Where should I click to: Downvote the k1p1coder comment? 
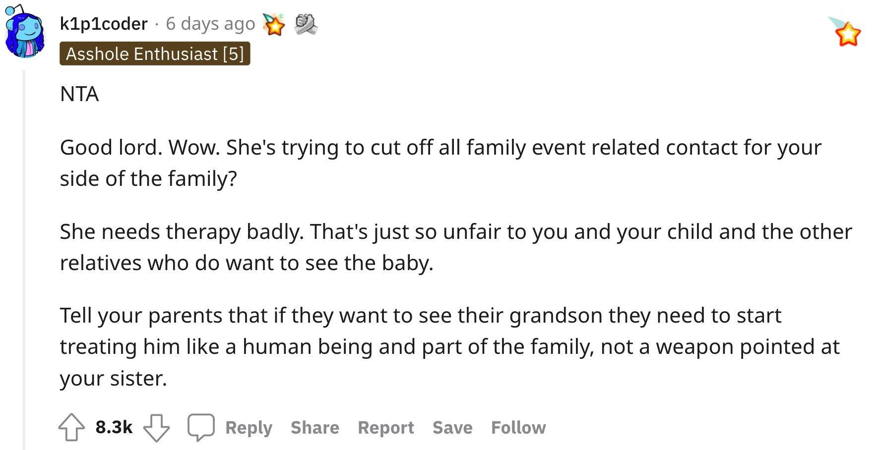pos(156,428)
